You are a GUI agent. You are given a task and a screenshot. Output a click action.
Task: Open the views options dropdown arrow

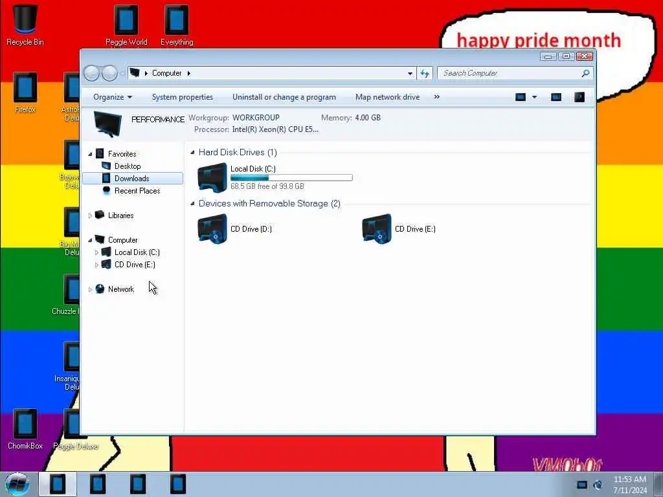pos(534,97)
